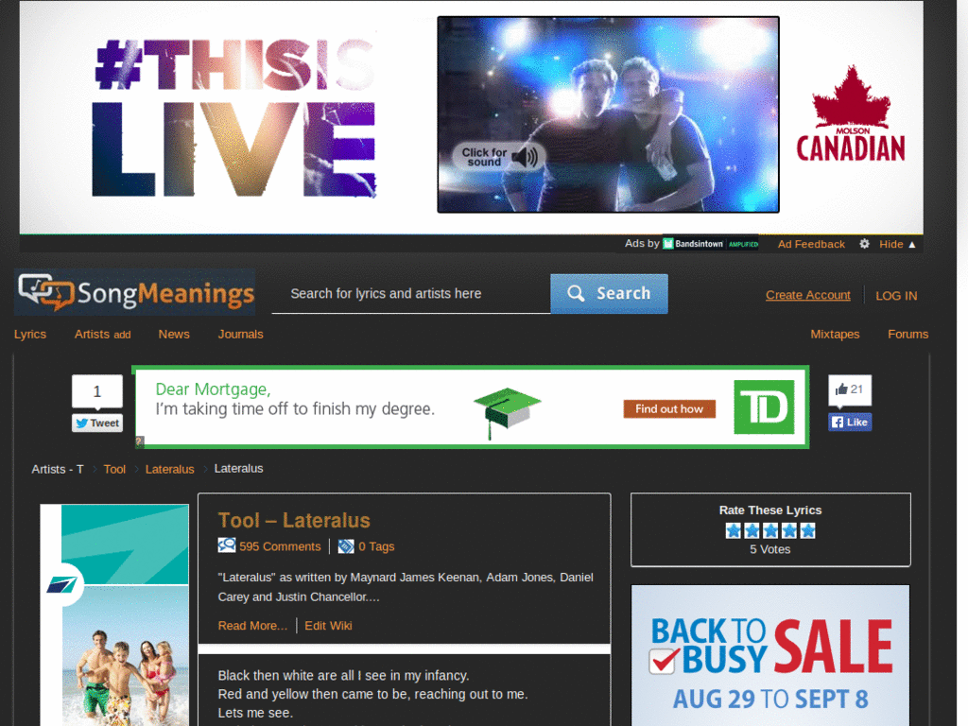Rate lyrics with the fifth star
Screen dimensions: 968x726
(807, 530)
